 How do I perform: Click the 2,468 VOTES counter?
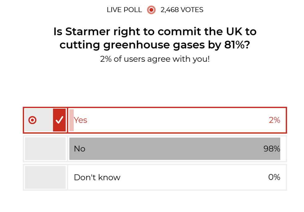pyautogui.click(x=182, y=10)
